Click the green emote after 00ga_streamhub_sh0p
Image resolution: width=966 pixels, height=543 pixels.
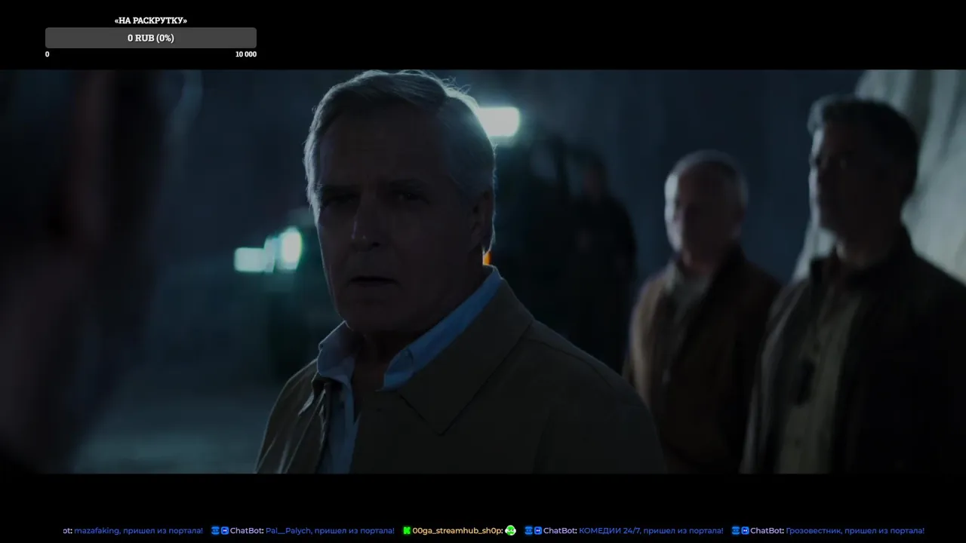(x=511, y=531)
